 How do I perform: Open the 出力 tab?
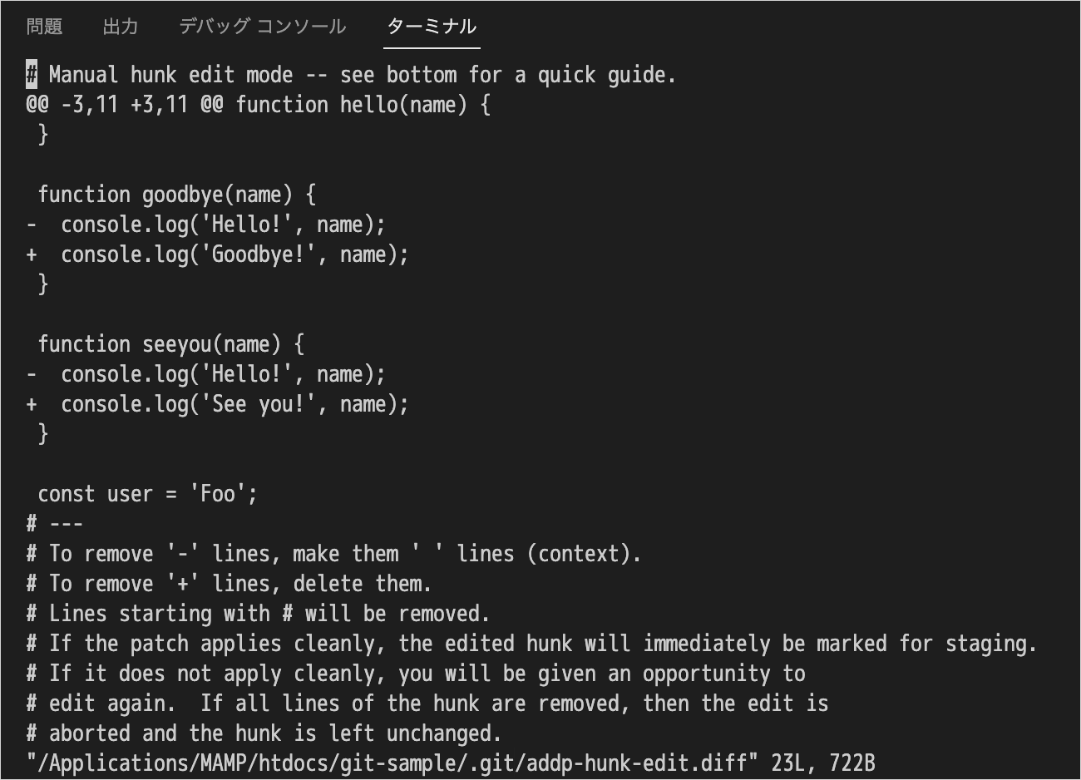click(121, 27)
